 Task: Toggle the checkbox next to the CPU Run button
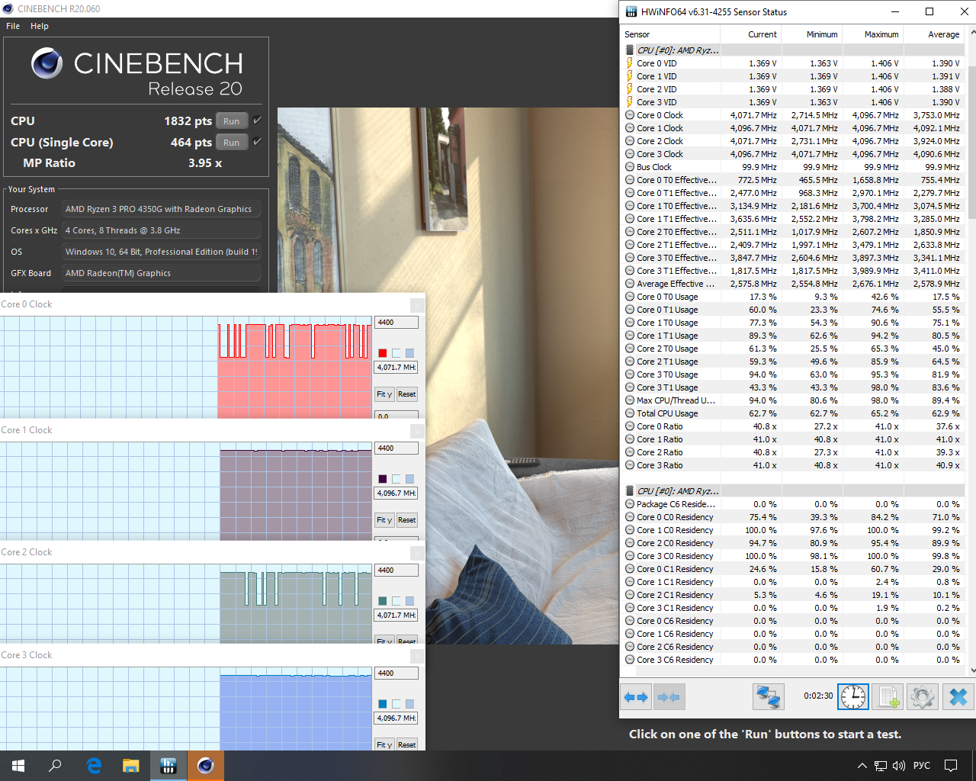tap(257, 121)
